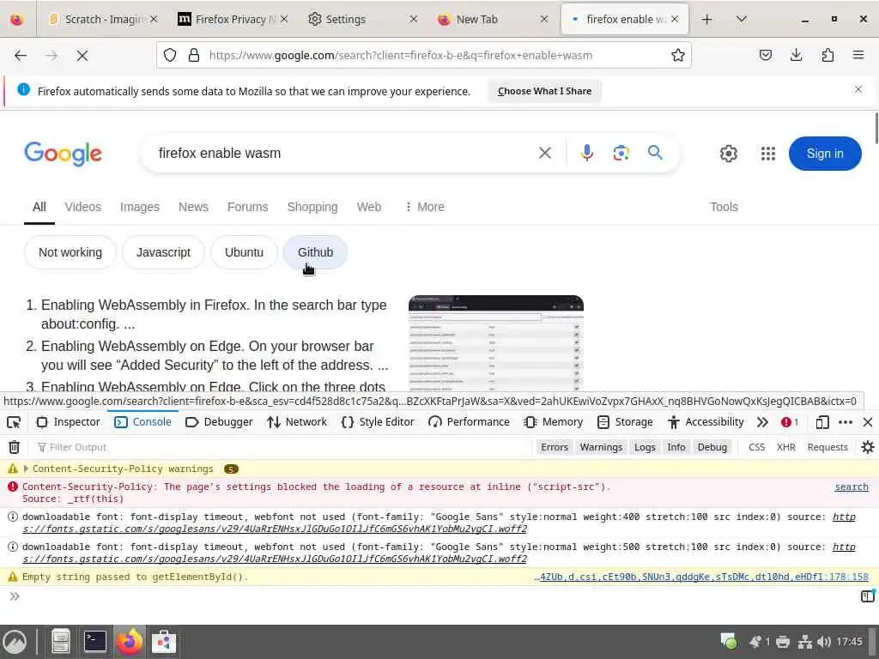This screenshot has width=879, height=659.
Task: Open the More search filters menu
Action: [424, 207]
